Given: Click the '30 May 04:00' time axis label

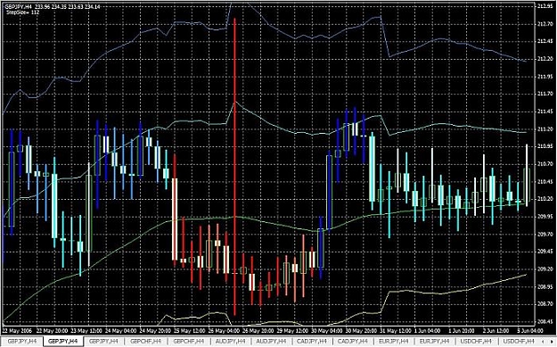Looking at the screenshot, I should [327, 331].
